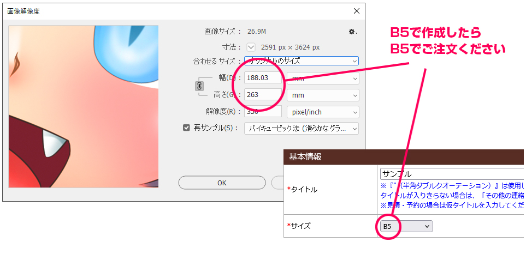Confirm with the OK button
This screenshot has height=254, width=526.
click(x=222, y=183)
